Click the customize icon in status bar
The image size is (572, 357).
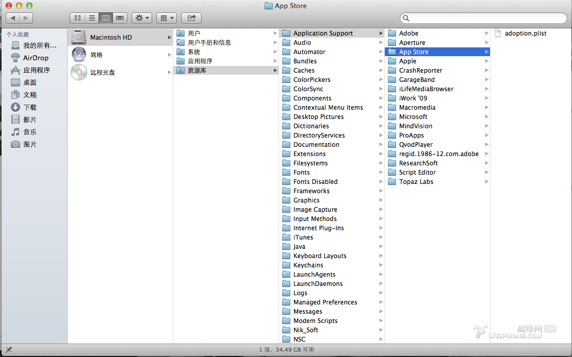click(x=9, y=350)
